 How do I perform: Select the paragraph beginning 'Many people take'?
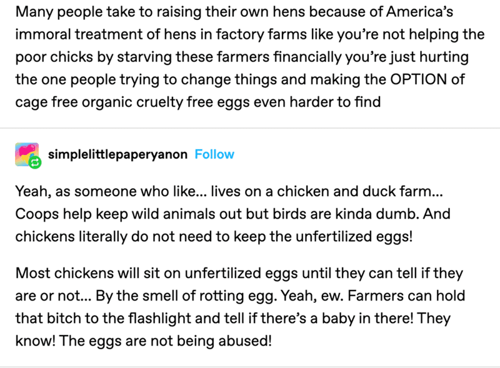250,57
